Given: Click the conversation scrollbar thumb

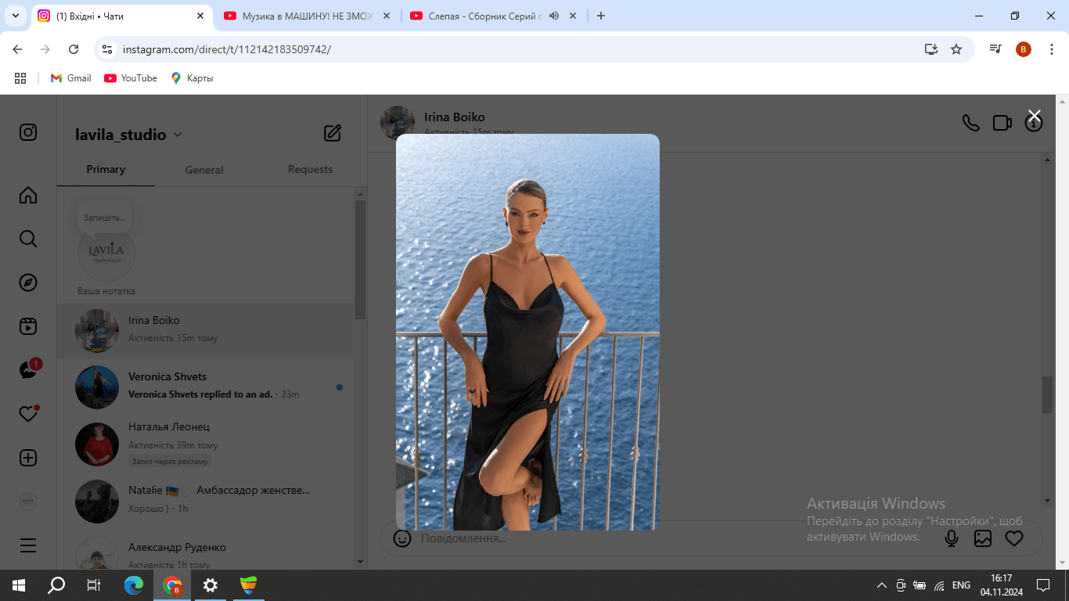Looking at the screenshot, I should pos(1047,395).
